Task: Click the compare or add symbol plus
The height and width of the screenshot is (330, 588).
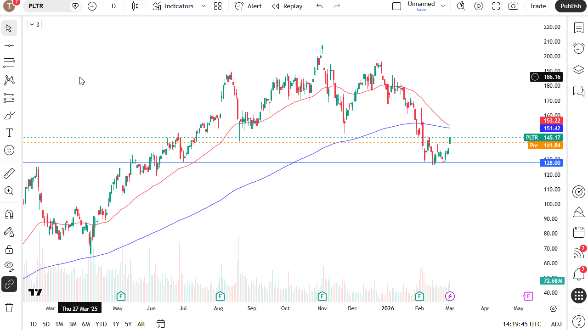Action: coord(92,6)
